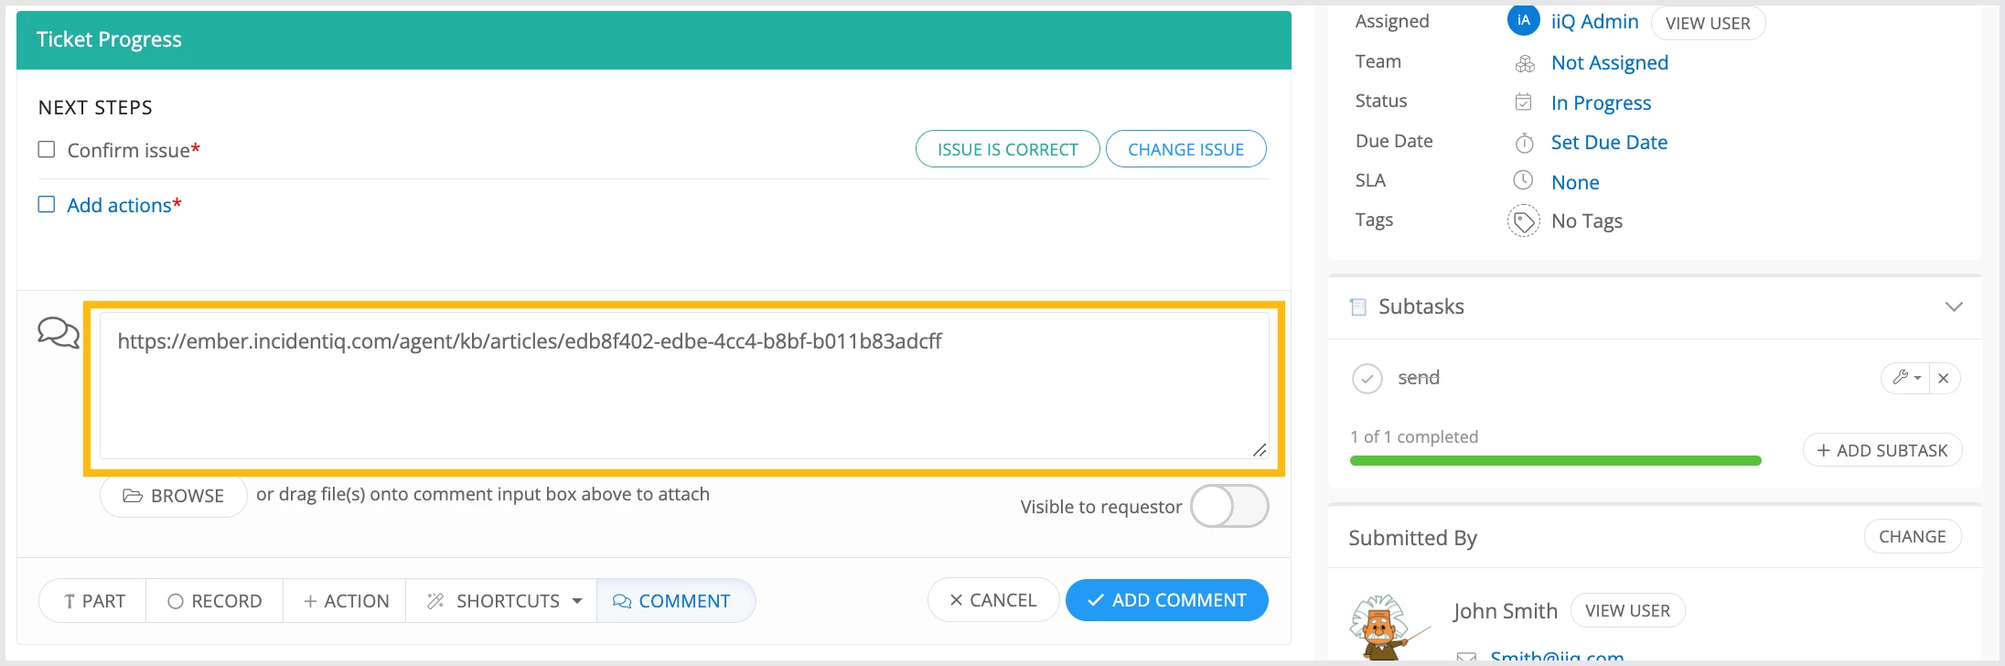
Task: Mark the send subtask check circle
Action: 1367,378
